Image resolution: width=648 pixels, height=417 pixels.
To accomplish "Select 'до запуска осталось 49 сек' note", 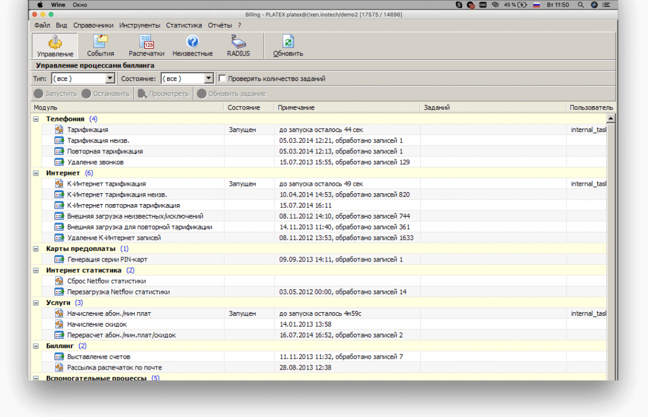I will 321,184.
